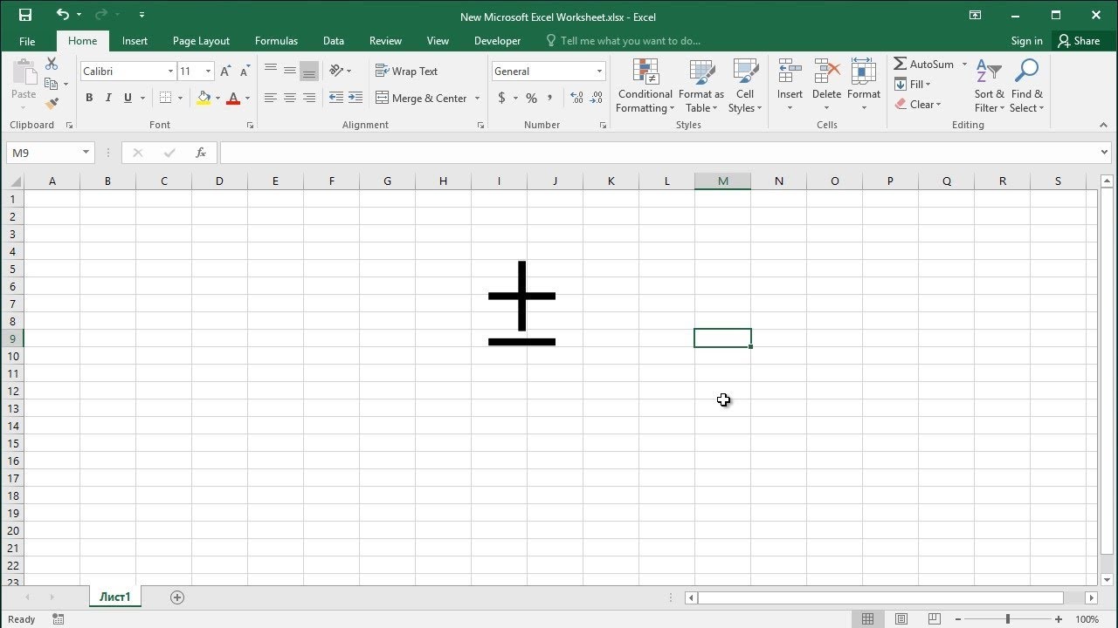Click the zoom slider handle
The image size is (1118, 628).
(x=1007, y=619)
